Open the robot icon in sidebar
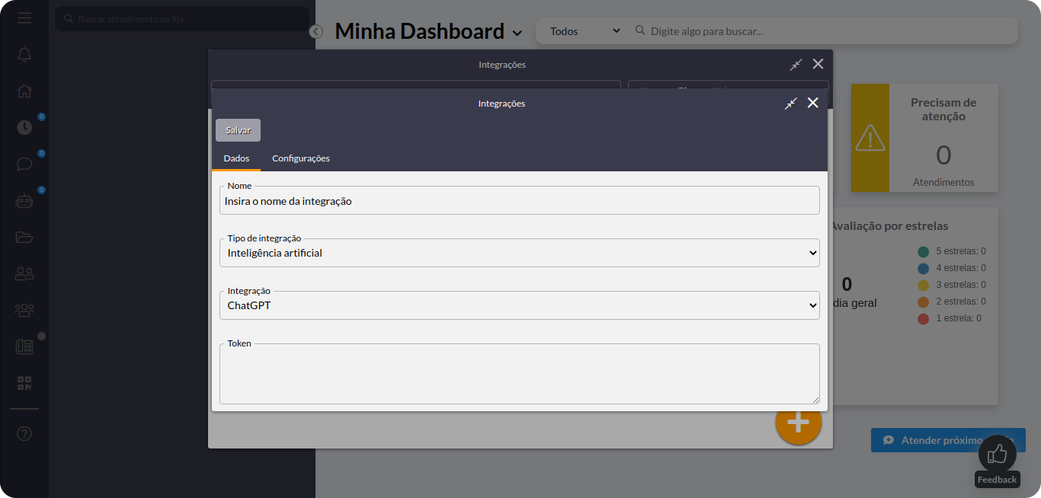This screenshot has width=1041, height=498. click(24, 200)
